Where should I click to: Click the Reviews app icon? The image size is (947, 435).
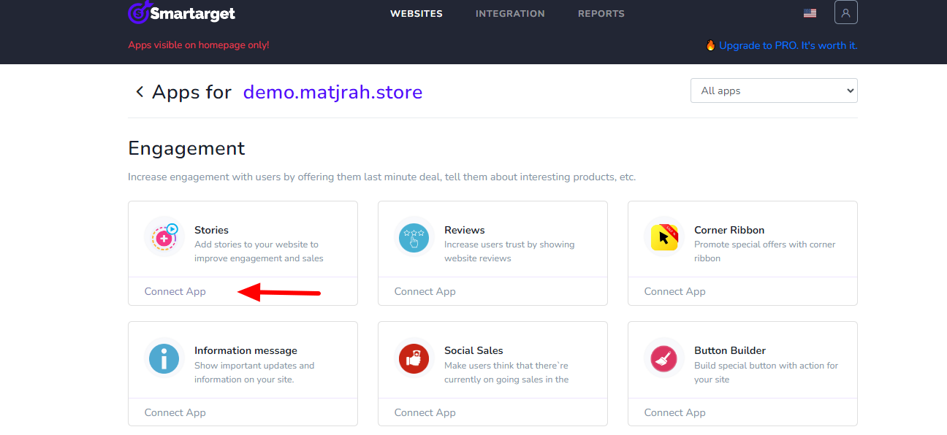coord(414,236)
